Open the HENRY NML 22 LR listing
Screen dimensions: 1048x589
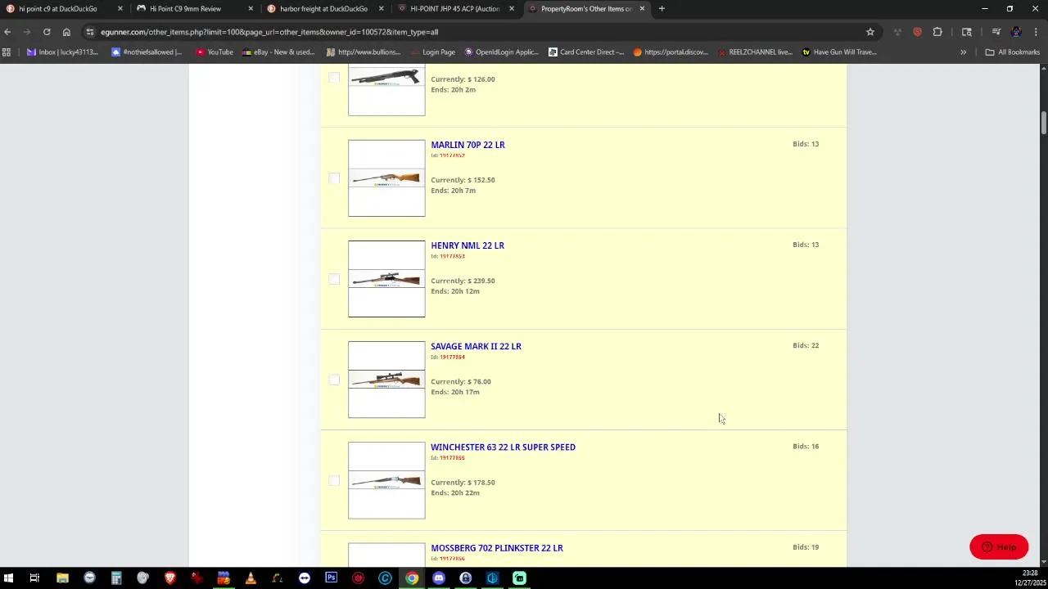(468, 245)
